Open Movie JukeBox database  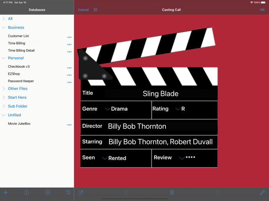pos(19,124)
